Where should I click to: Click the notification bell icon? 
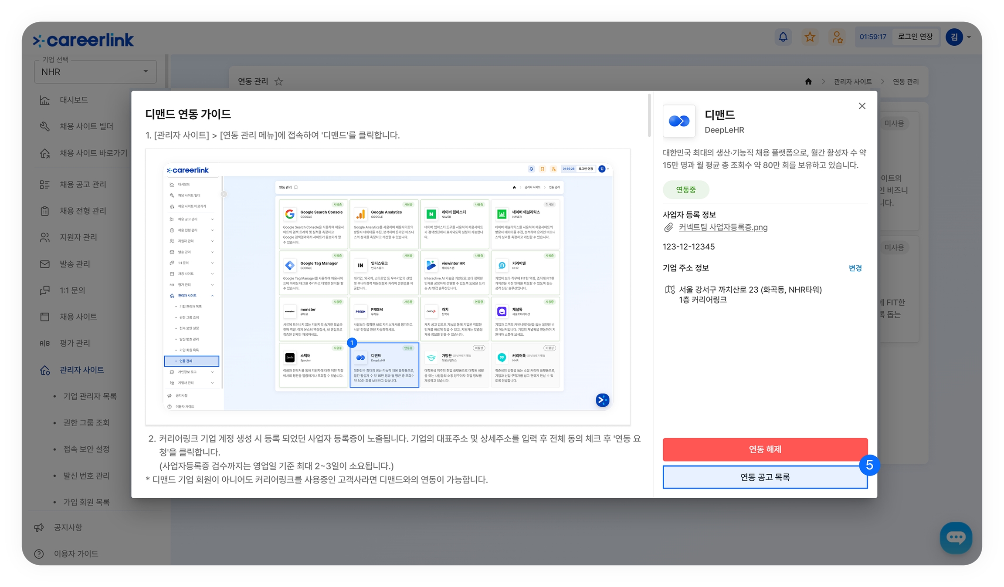(783, 37)
